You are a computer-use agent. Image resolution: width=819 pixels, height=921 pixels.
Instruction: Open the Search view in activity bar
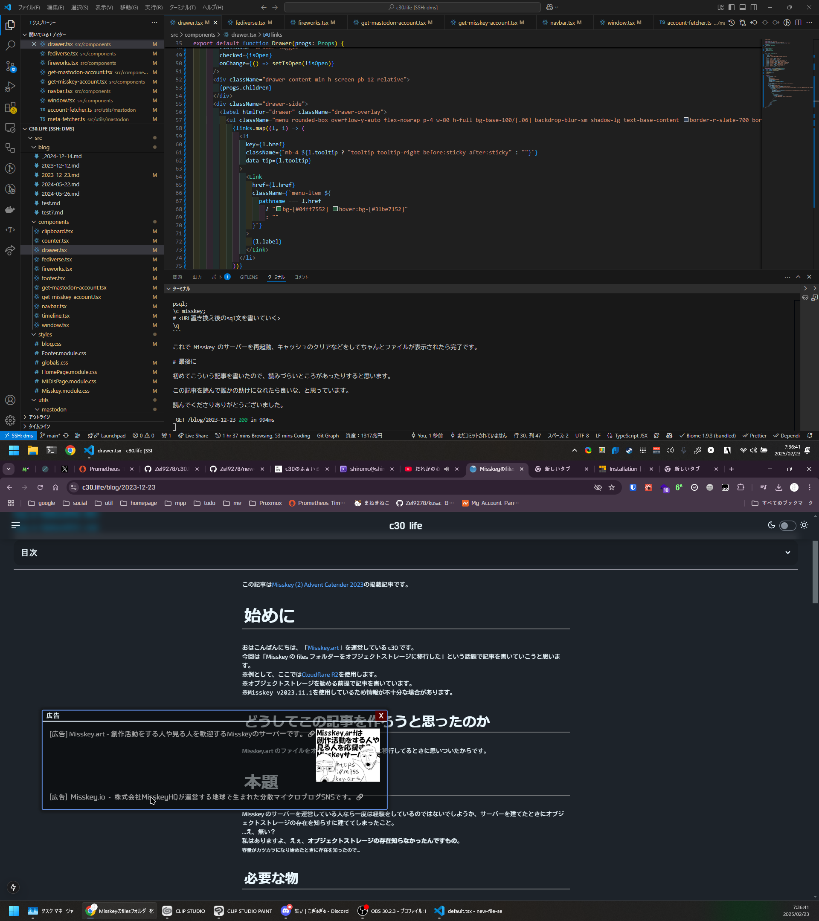pyautogui.click(x=10, y=46)
